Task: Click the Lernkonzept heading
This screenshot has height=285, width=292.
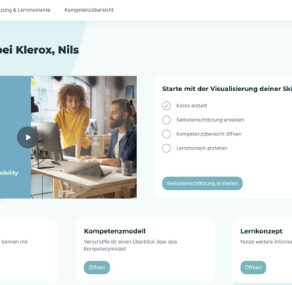Action: (x=262, y=231)
